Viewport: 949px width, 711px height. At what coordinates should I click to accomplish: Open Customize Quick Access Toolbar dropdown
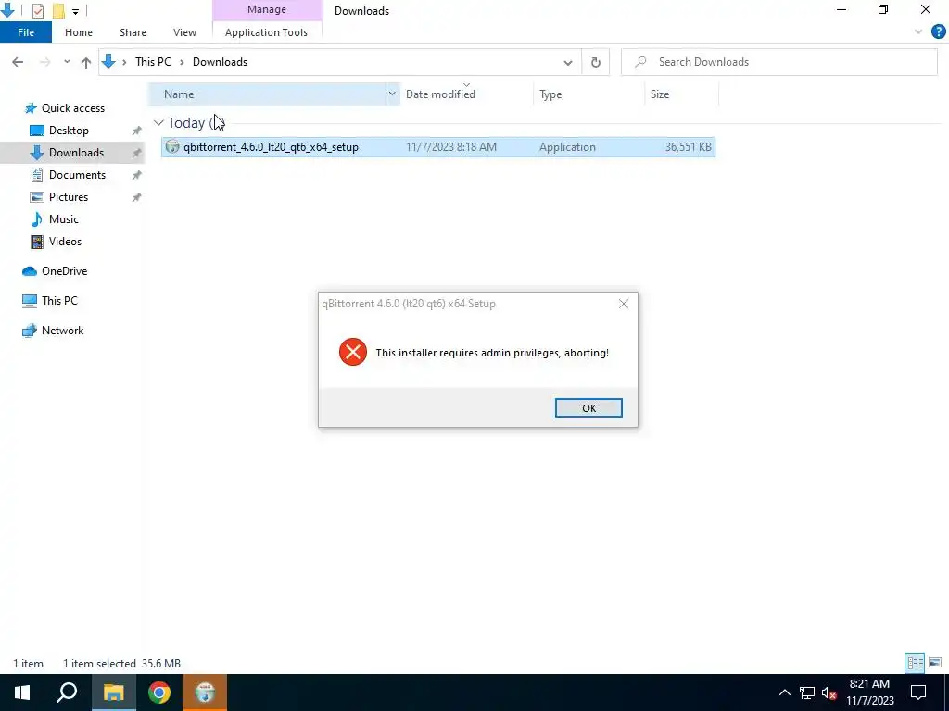coord(75,11)
